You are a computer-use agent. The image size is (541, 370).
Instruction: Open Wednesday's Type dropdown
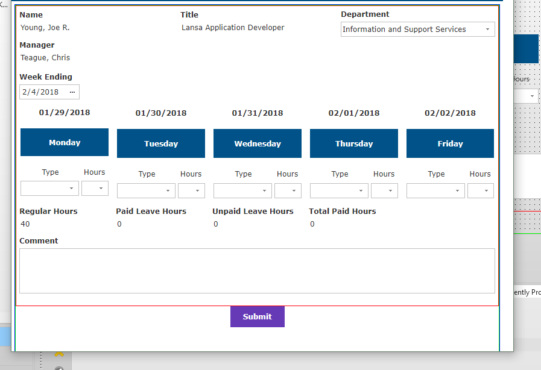click(x=242, y=190)
